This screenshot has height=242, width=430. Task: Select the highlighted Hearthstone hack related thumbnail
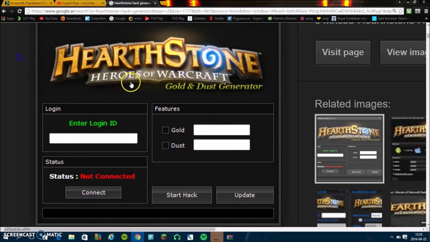click(349, 149)
